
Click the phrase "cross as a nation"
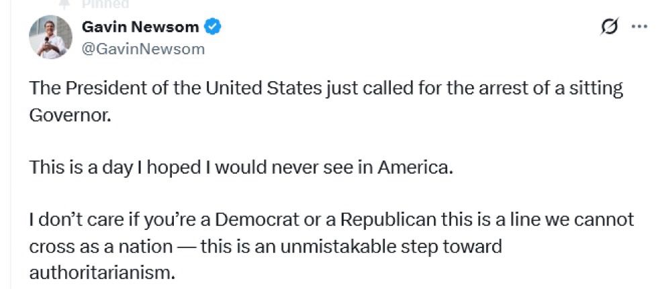[x=101, y=246]
